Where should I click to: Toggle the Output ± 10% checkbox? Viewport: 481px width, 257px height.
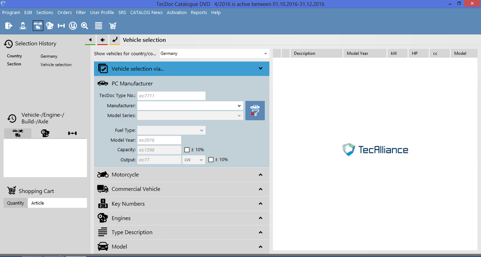click(x=211, y=159)
